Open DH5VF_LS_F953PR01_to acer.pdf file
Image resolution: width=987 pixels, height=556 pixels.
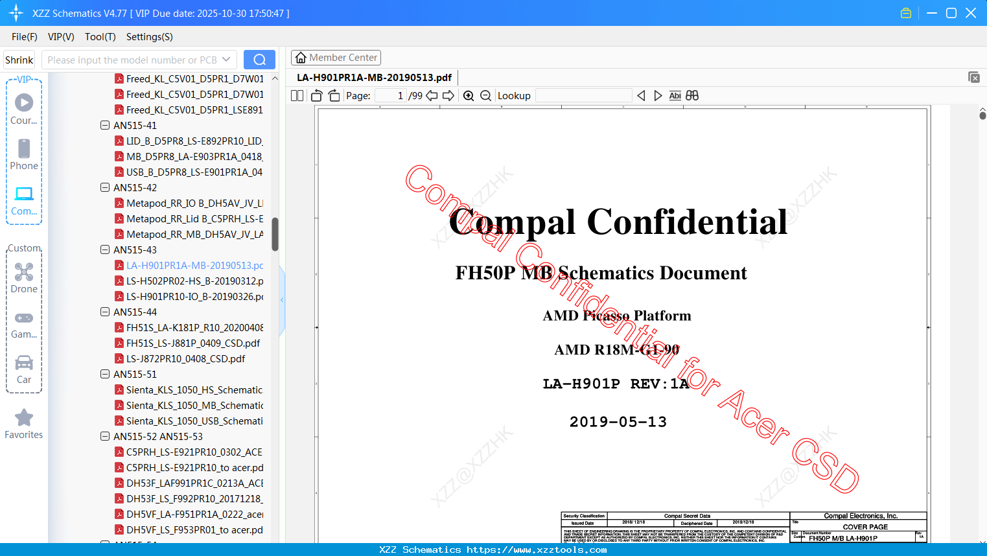coord(195,529)
